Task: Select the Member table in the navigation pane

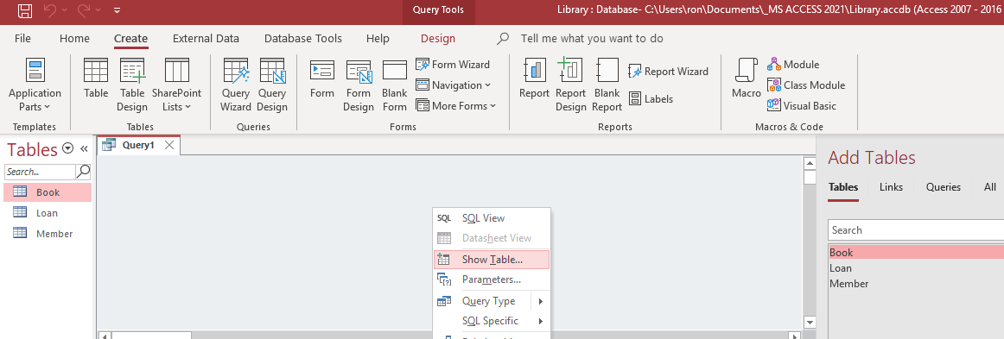Action: pyautogui.click(x=48, y=234)
